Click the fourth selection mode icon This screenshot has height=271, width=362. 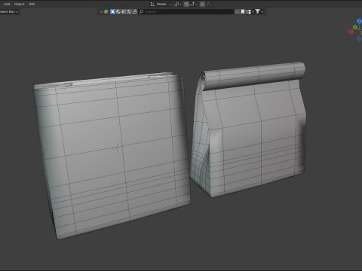pos(129,11)
